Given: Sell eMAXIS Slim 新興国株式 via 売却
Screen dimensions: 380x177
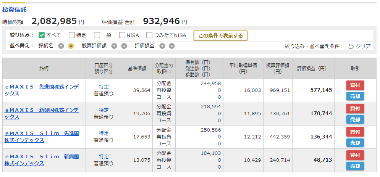Looking at the screenshot, I should pyautogui.click(x=355, y=166).
